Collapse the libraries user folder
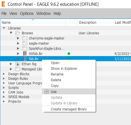131x125 pixels. pos(11,33)
